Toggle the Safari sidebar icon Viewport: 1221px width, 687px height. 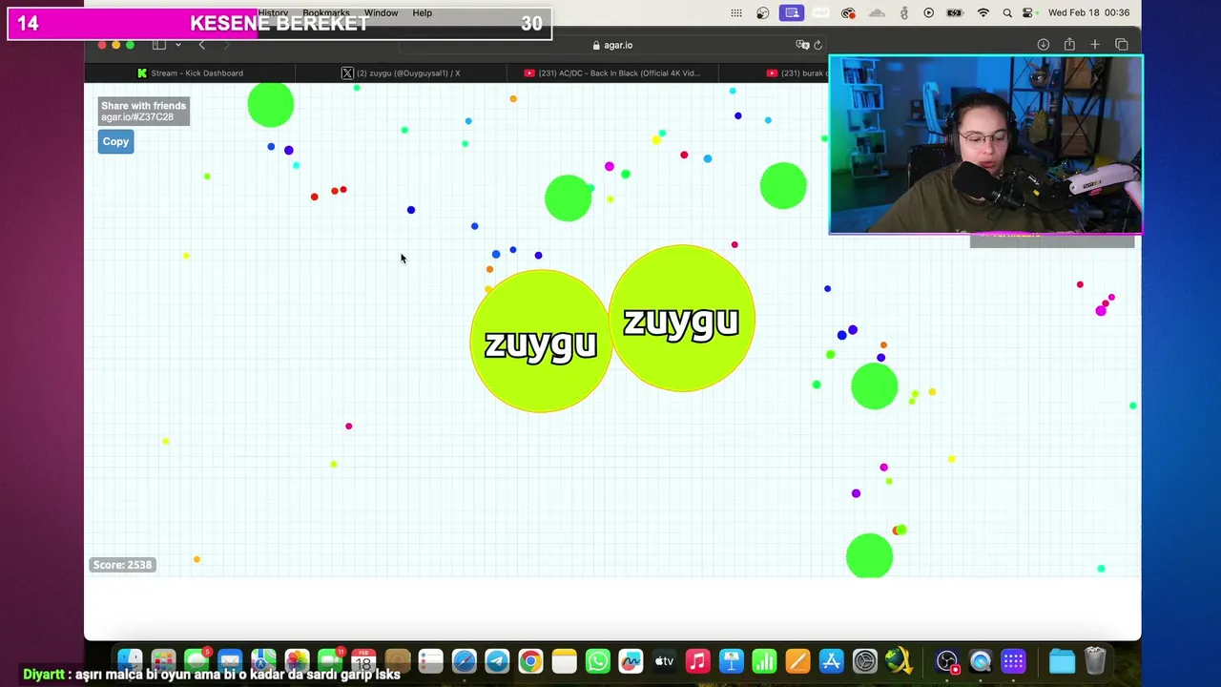point(159,45)
